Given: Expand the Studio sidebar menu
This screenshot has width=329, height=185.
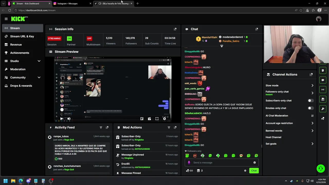Looking at the screenshot, I should pos(39,61).
